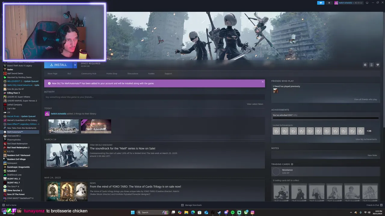Image resolution: width=385 pixels, height=216 pixels.
Task: Open File Explorer from the taskbar
Action: (x=186, y=212)
